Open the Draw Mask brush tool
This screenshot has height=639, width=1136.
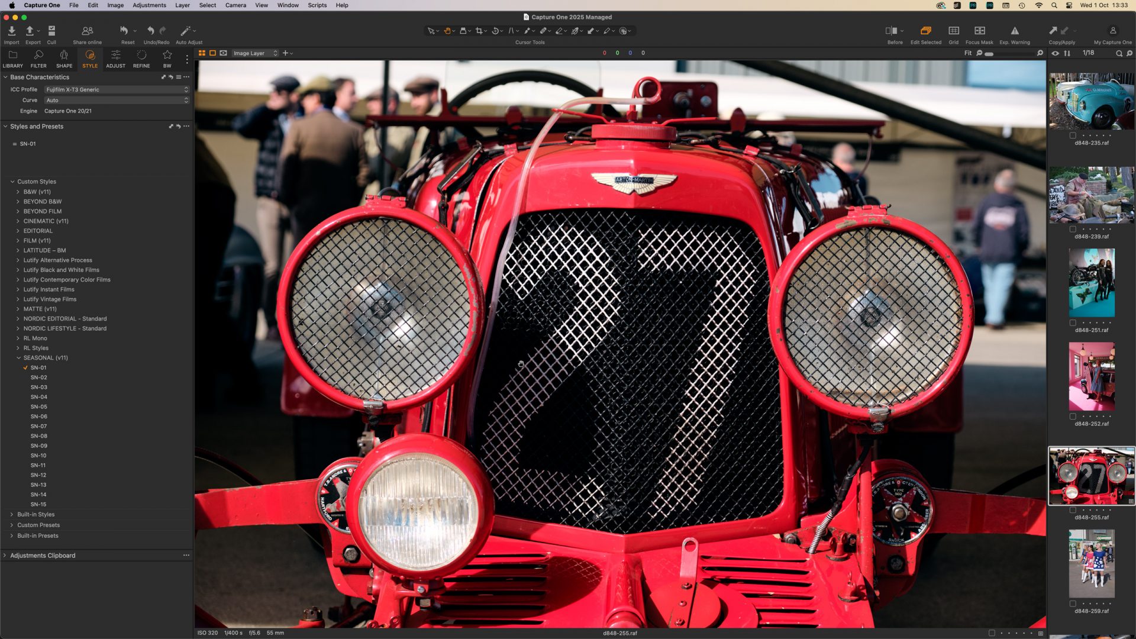point(527,30)
